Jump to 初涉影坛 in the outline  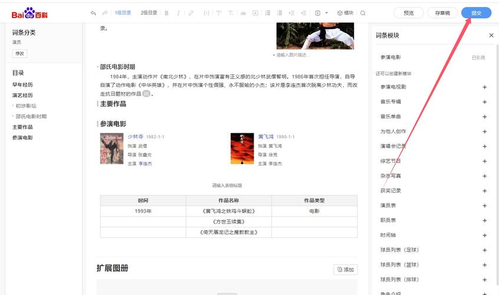coord(26,106)
